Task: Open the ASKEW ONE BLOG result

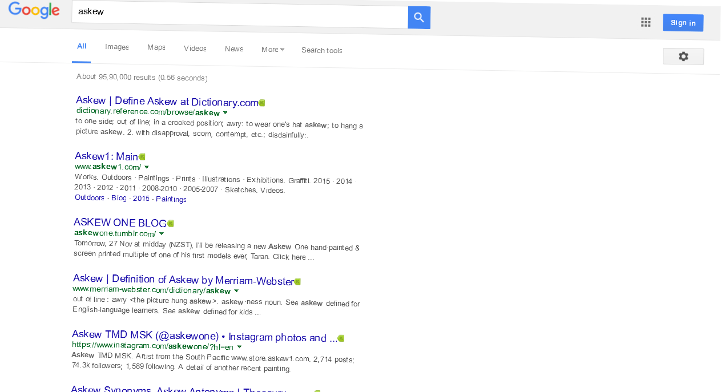Action: point(120,223)
